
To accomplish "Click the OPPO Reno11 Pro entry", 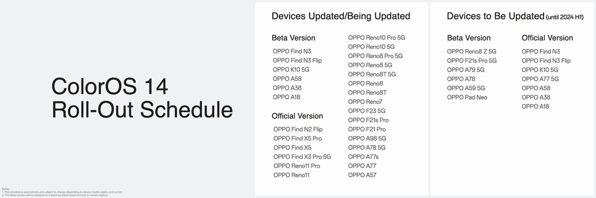I will pos(297,166).
